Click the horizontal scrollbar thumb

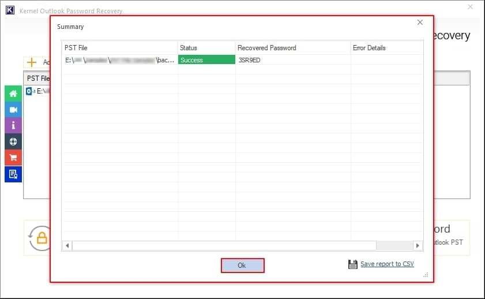[224, 245]
